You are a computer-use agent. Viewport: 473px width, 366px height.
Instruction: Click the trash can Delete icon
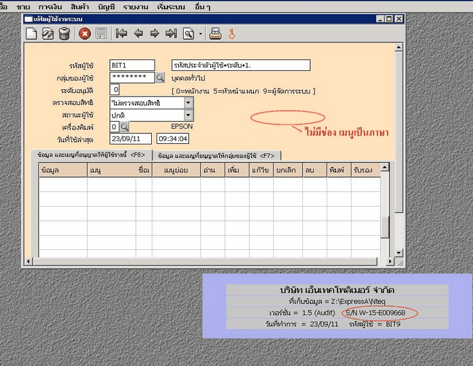click(x=64, y=33)
